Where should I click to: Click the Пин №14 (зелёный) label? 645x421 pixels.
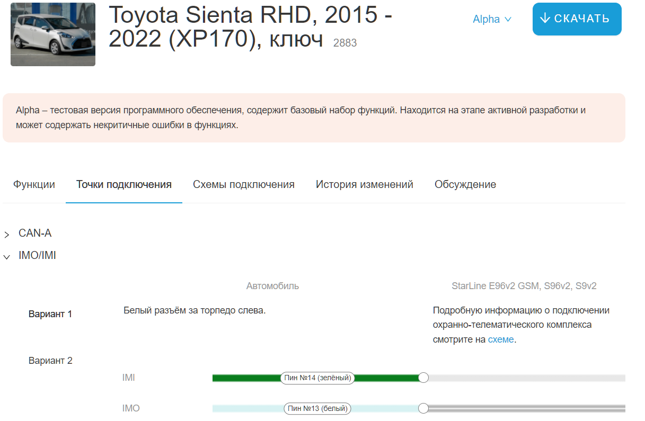click(317, 378)
